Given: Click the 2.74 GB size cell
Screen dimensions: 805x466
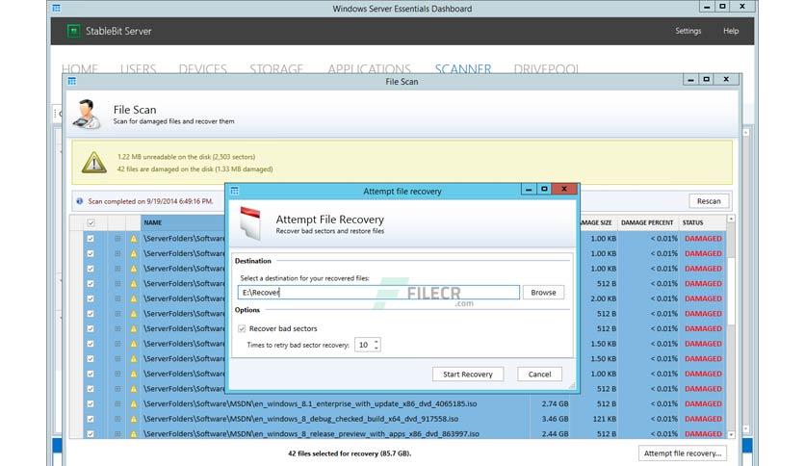Looking at the screenshot, I should 555,404.
